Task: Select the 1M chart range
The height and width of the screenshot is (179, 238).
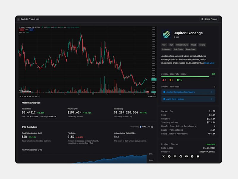Action: pyautogui.click(x=25, y=97)
